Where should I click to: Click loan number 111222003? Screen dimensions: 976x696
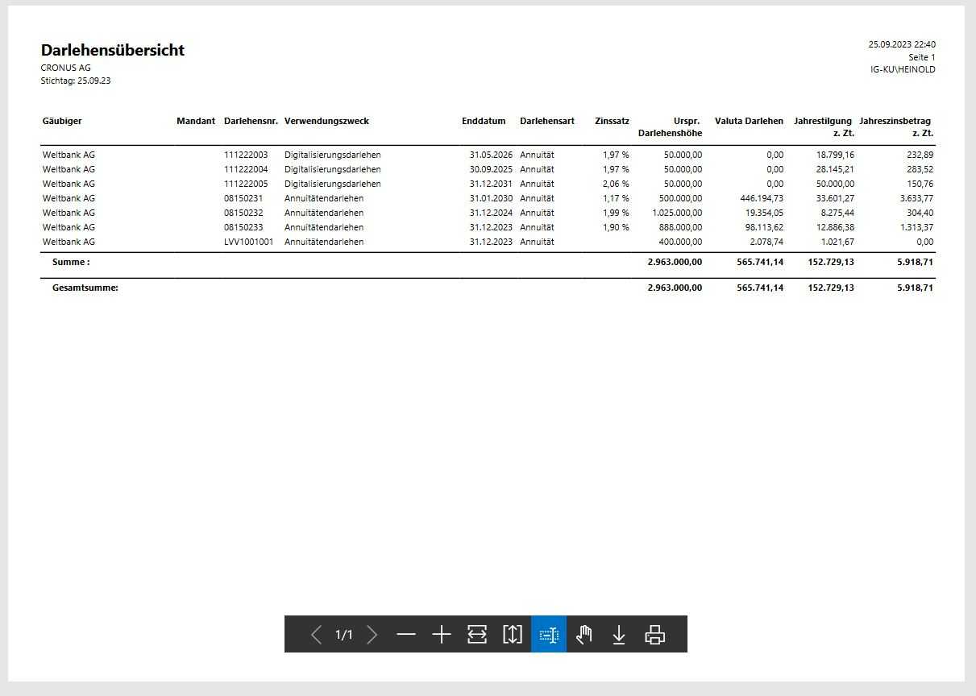coord(246,155)
